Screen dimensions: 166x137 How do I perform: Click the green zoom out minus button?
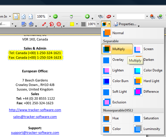point(55,17)
